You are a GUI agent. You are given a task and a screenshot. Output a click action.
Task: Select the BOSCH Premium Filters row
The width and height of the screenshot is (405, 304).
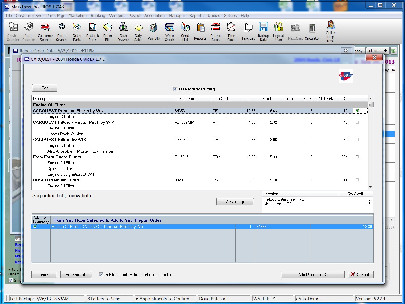199,180
